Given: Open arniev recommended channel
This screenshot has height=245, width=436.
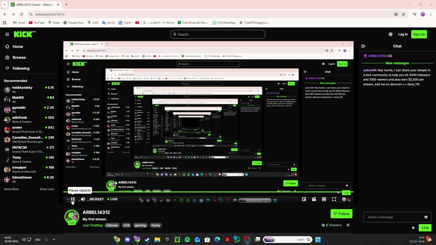Looking at the screenshot, I should tap(29, 129).
